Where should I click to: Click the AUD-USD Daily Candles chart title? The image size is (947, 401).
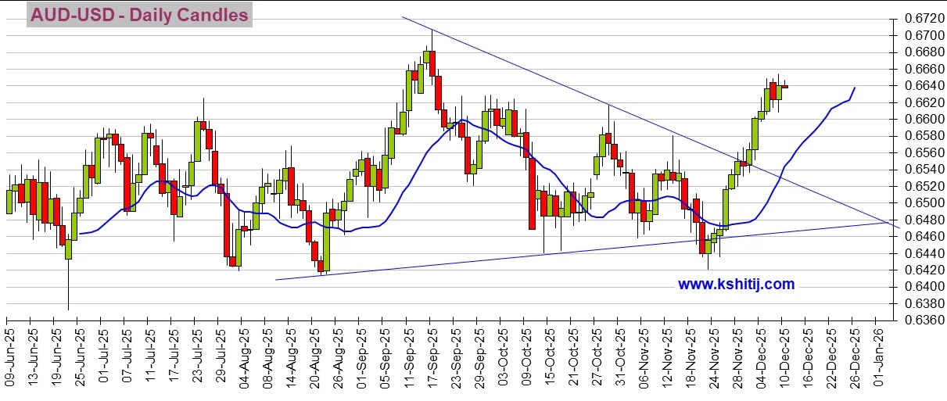(x=139, y=15)
